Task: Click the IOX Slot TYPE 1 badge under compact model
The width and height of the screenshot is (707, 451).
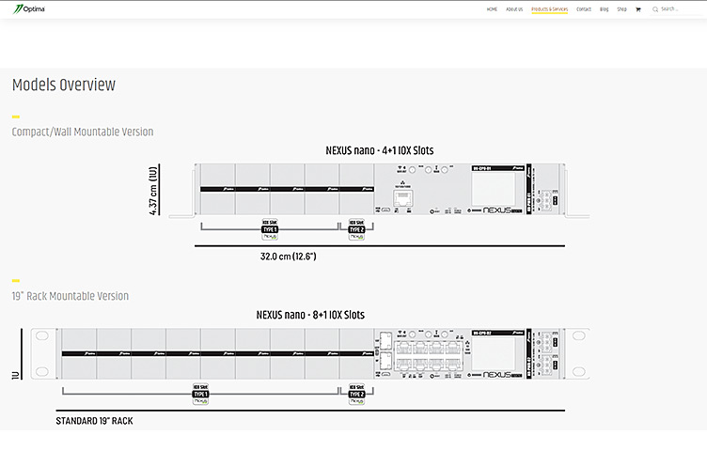Action: (x=270, y=229)
